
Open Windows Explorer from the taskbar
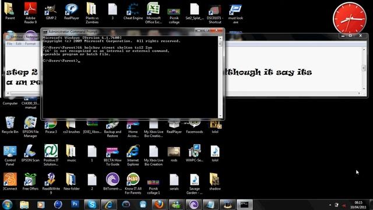tap(24, 205)
